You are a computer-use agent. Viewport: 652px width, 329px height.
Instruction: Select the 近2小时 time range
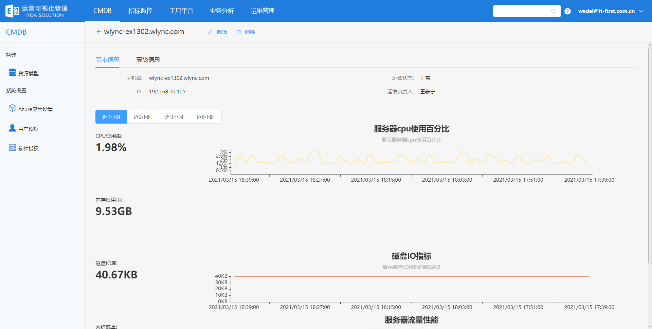pyautogui.click(x=143, y=117)
